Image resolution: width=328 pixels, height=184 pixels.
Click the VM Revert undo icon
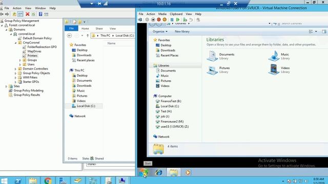pyautogui.click(x=191, y=19)
